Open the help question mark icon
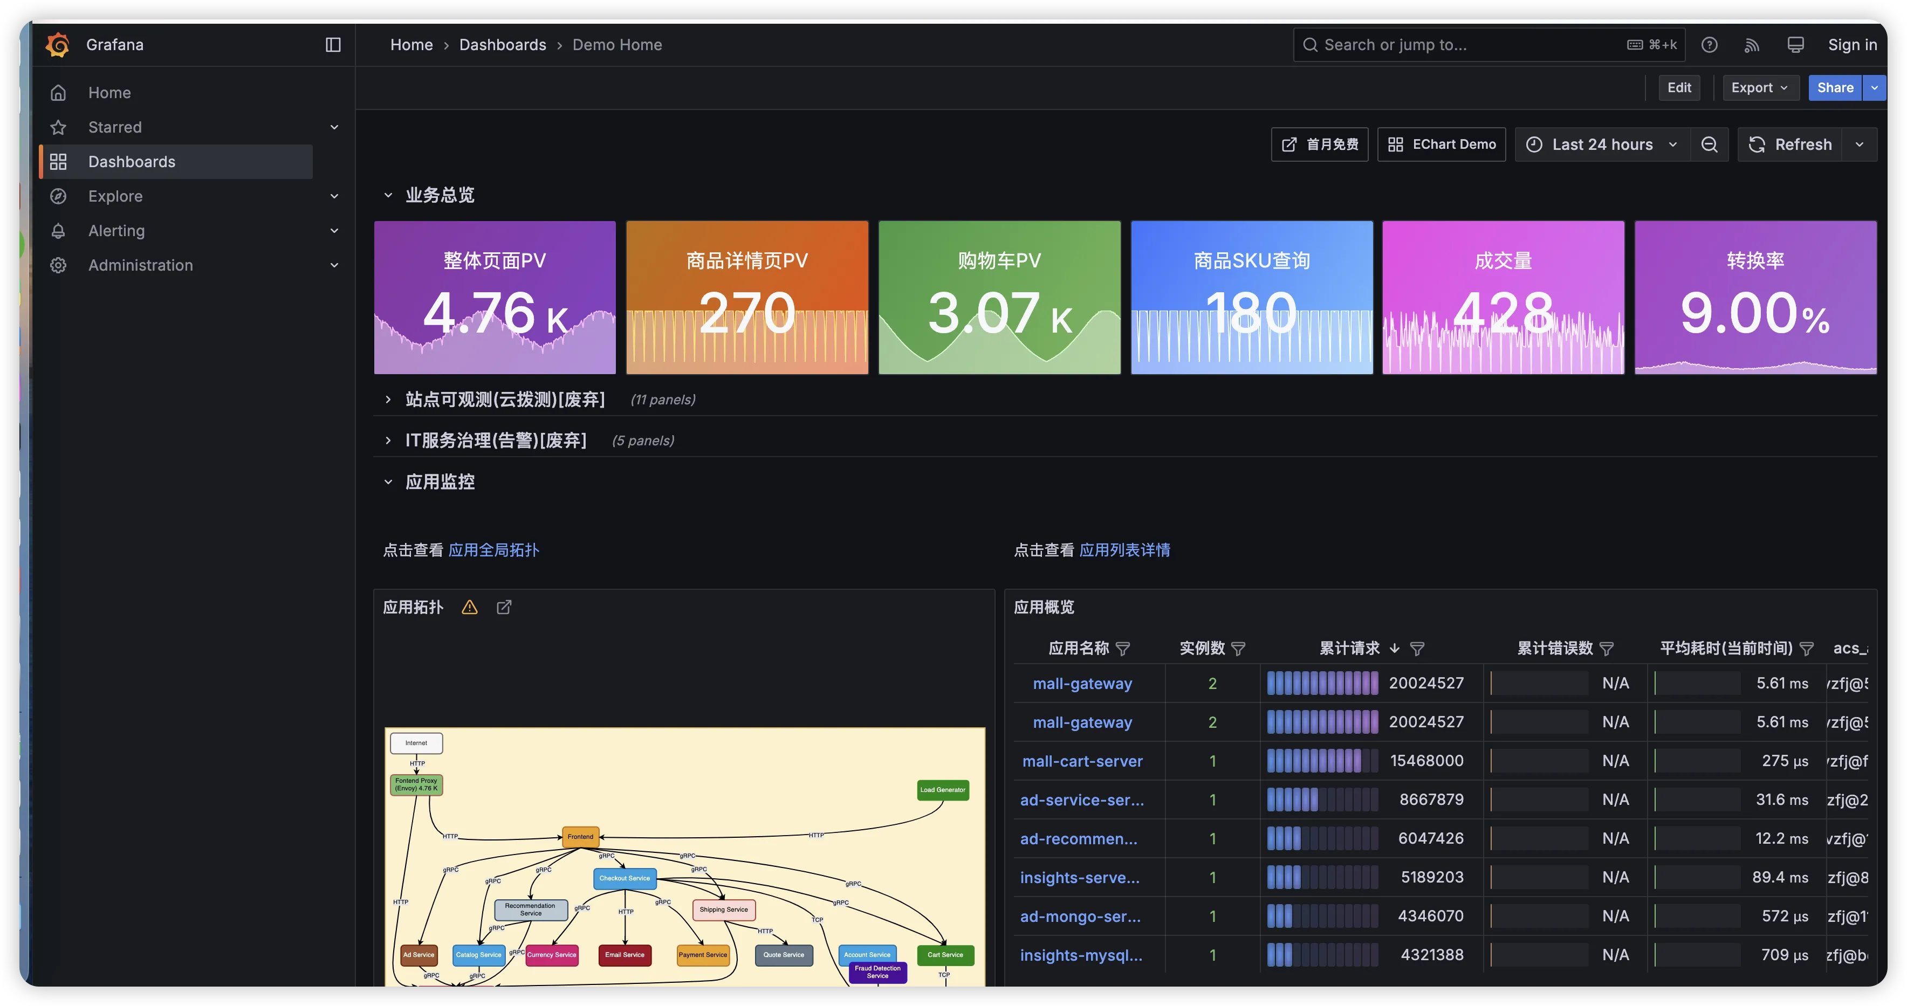 tap(1709, 44)
